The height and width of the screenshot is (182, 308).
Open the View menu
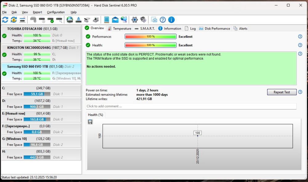[25, 12]
